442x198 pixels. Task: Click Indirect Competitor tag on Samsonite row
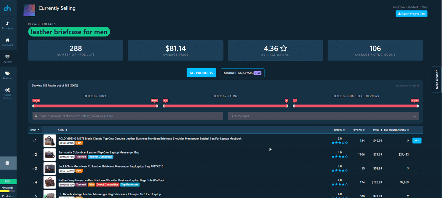[101, 157]
